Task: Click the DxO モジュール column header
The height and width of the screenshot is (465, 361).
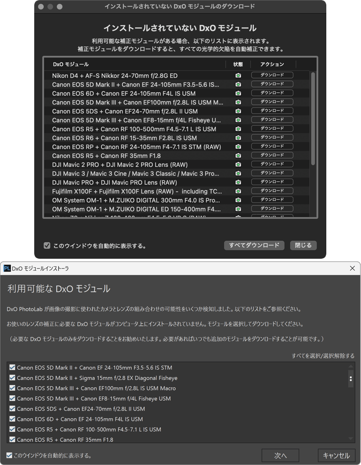Action: tap(71, 64)
